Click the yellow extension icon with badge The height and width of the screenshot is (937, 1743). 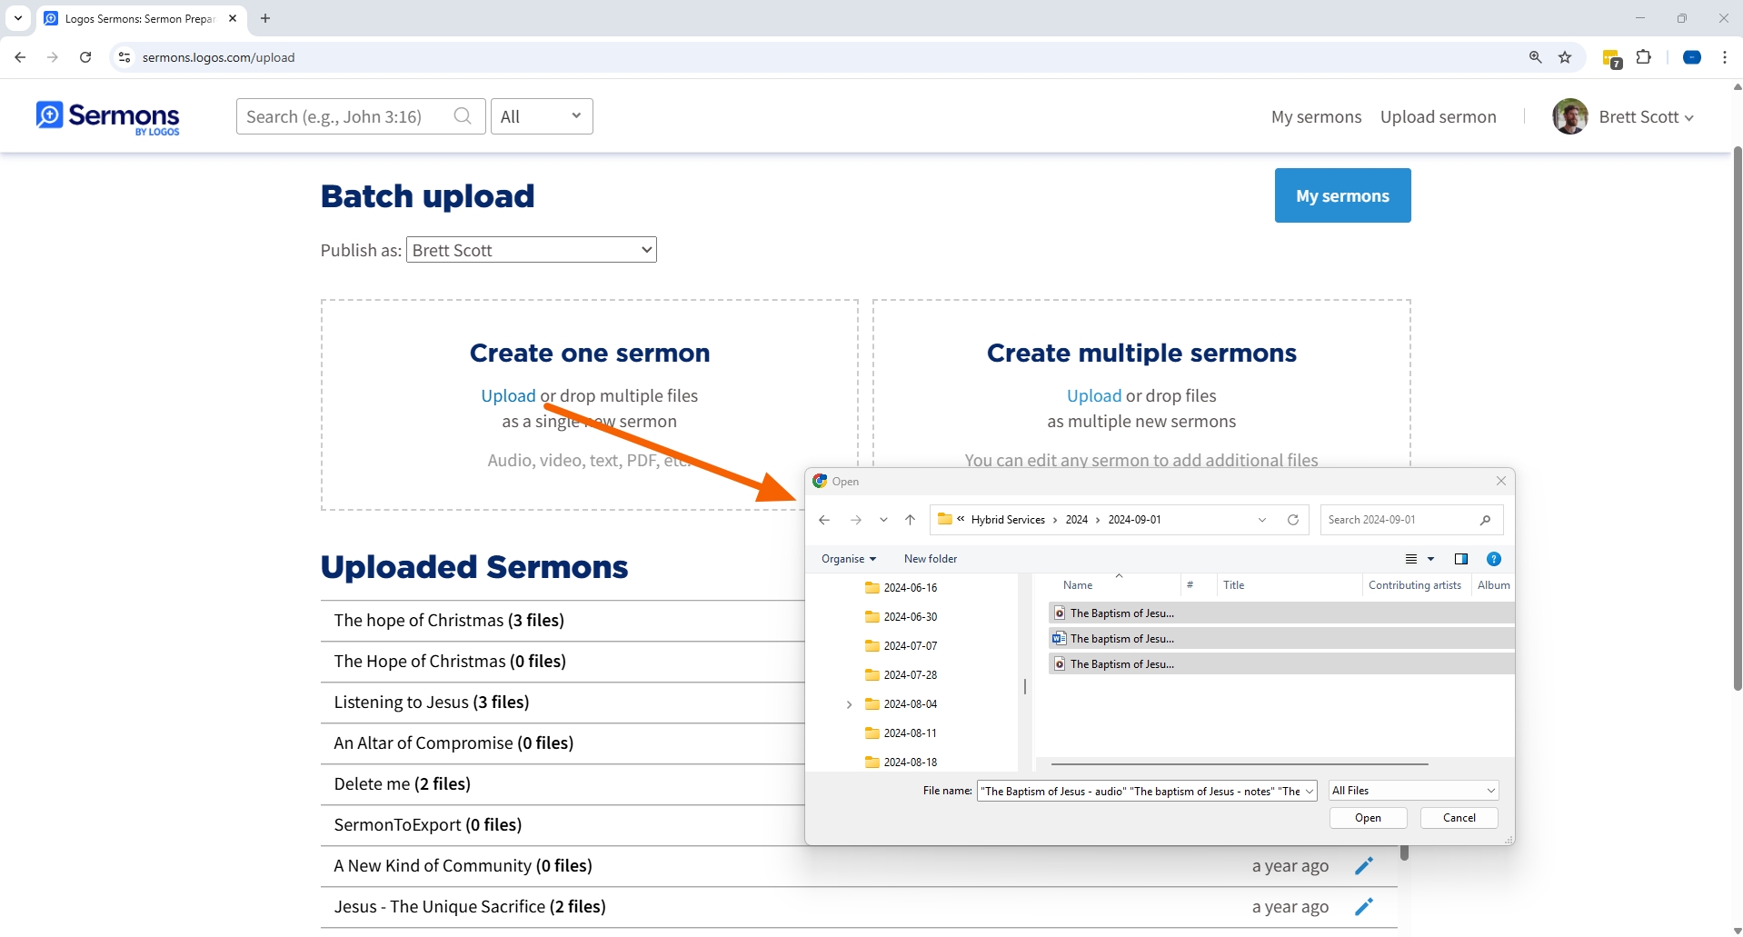(x=1612, y=58)
